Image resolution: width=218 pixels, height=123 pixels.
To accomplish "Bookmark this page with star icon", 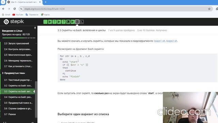I will pyautogui.click(x=209, y=9).
